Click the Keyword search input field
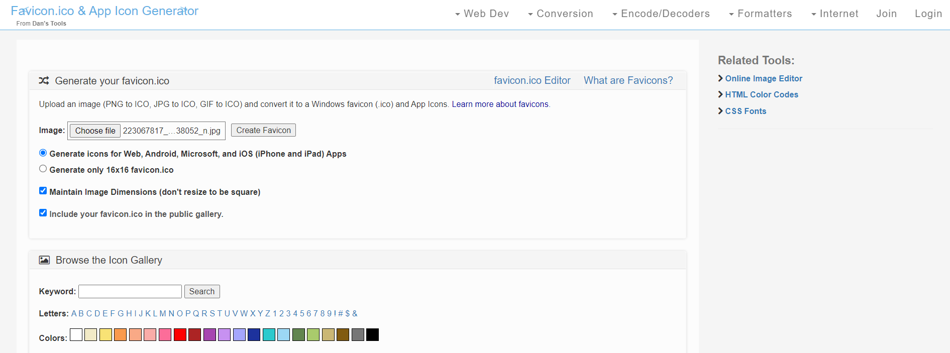Viewport: 950px width, 353px height. pyautogui.click(x=130, y=292)
